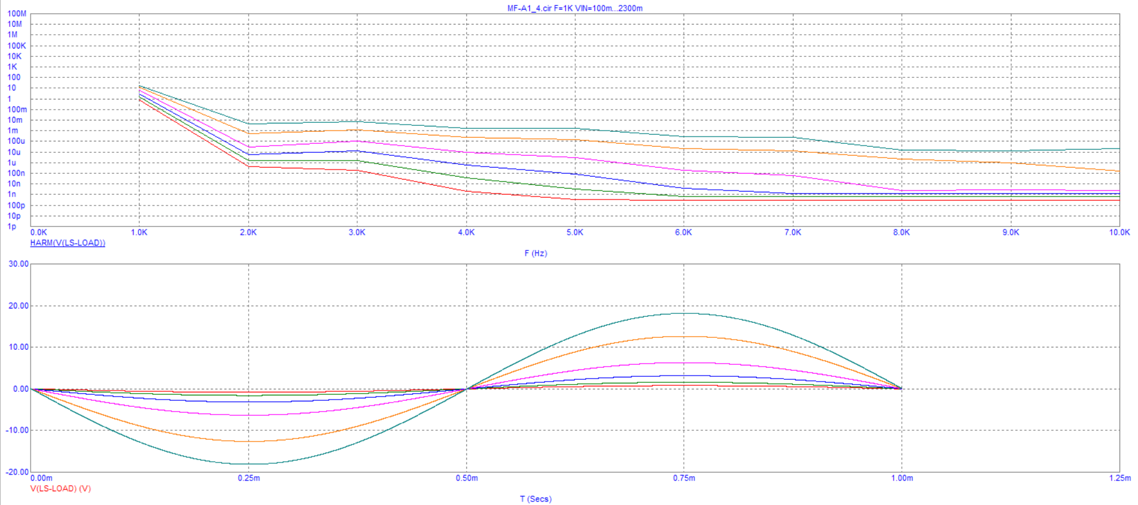Click the magenta sine wave peak at 0.75m
Screen dimensions: 1138x505
click(x=684, y=363)
